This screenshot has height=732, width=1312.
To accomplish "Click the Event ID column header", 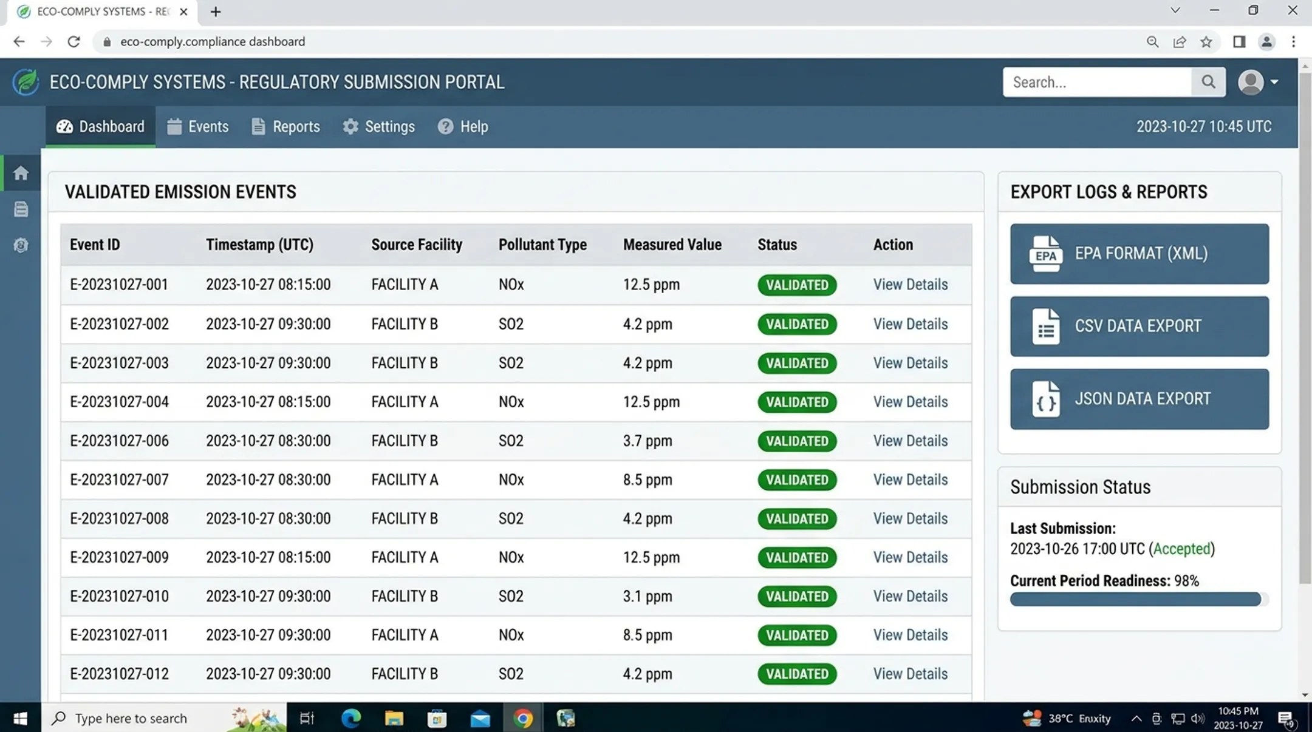I will 95,245.
